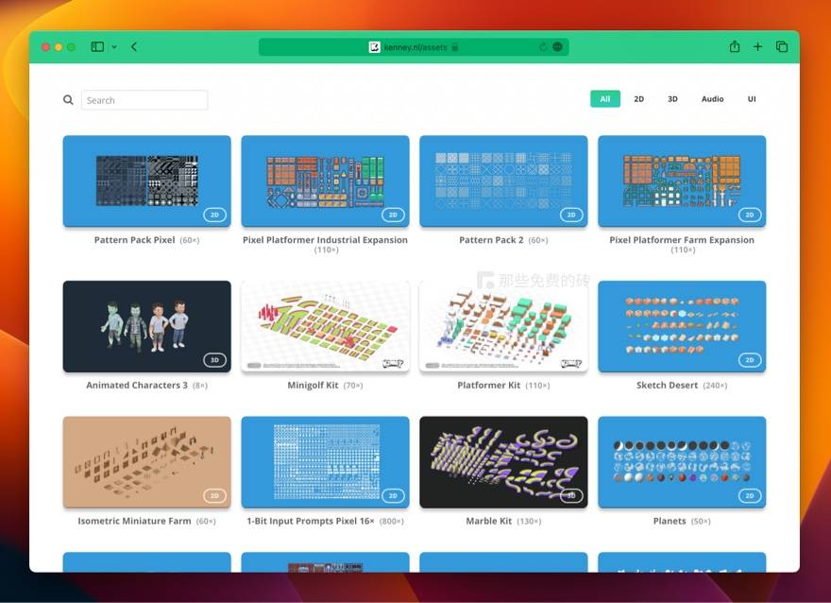This screenshot has height=603, width=831.
Task: Select the 2D filter tab
Action: pos(639,98)
